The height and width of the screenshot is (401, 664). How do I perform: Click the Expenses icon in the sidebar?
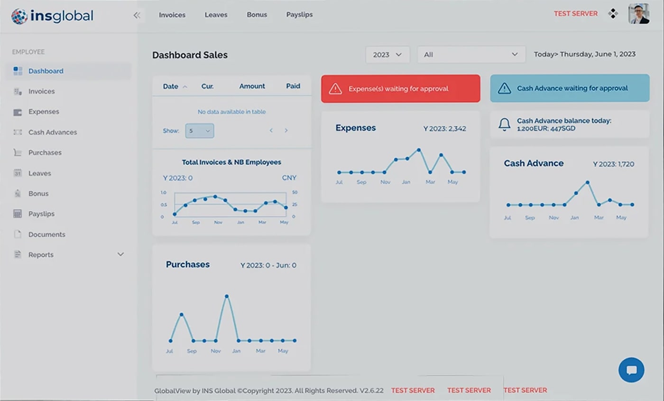17,112
